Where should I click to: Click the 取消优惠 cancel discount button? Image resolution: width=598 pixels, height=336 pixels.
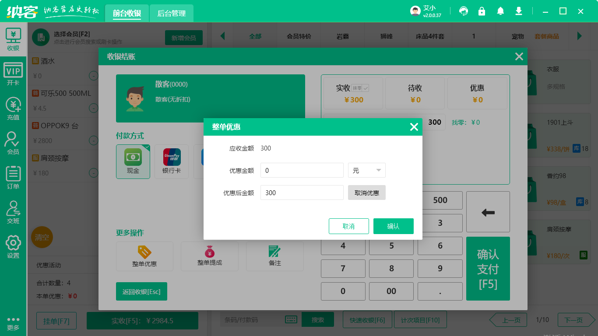tap(366, 192)
